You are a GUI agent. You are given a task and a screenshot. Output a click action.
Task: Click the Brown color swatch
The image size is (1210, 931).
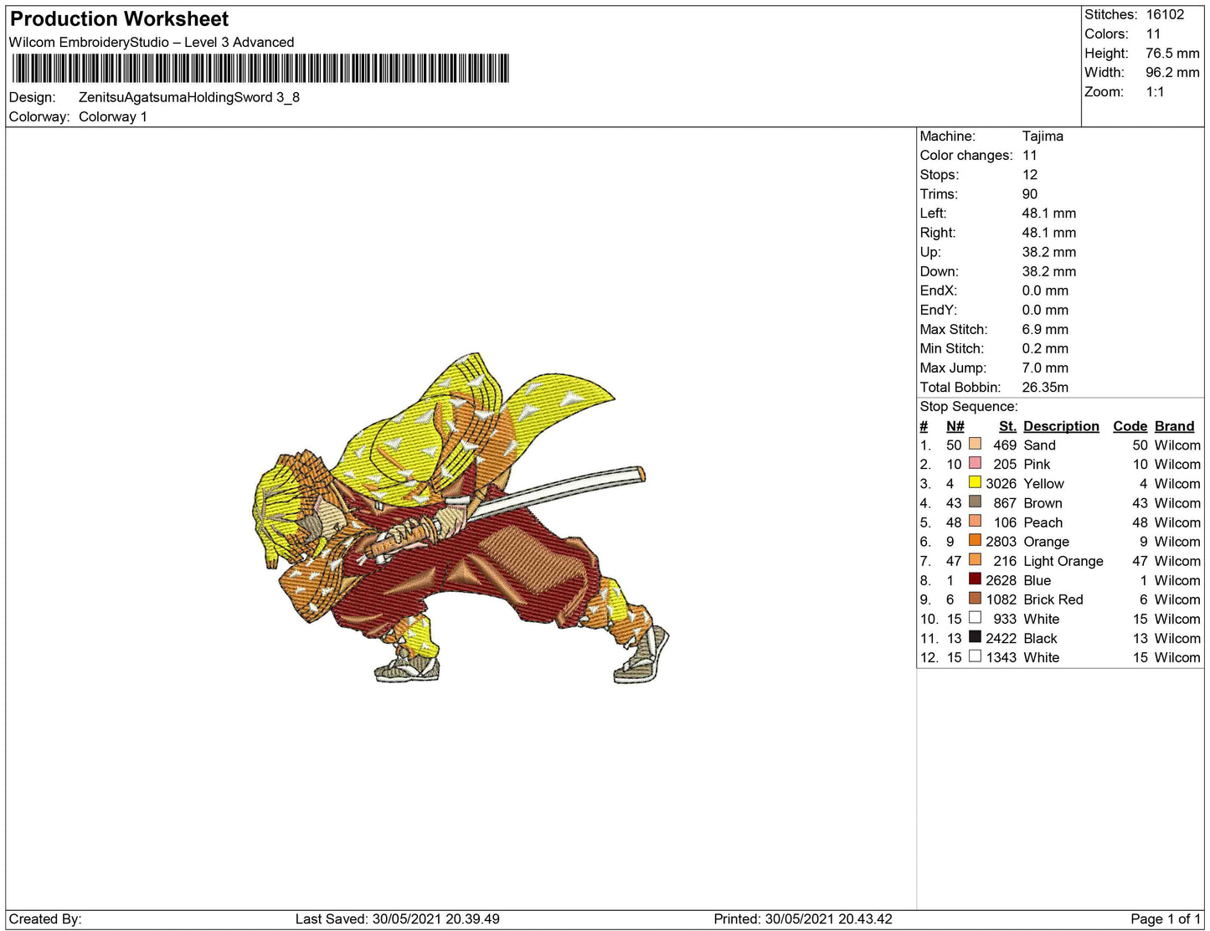pos(975,502)
